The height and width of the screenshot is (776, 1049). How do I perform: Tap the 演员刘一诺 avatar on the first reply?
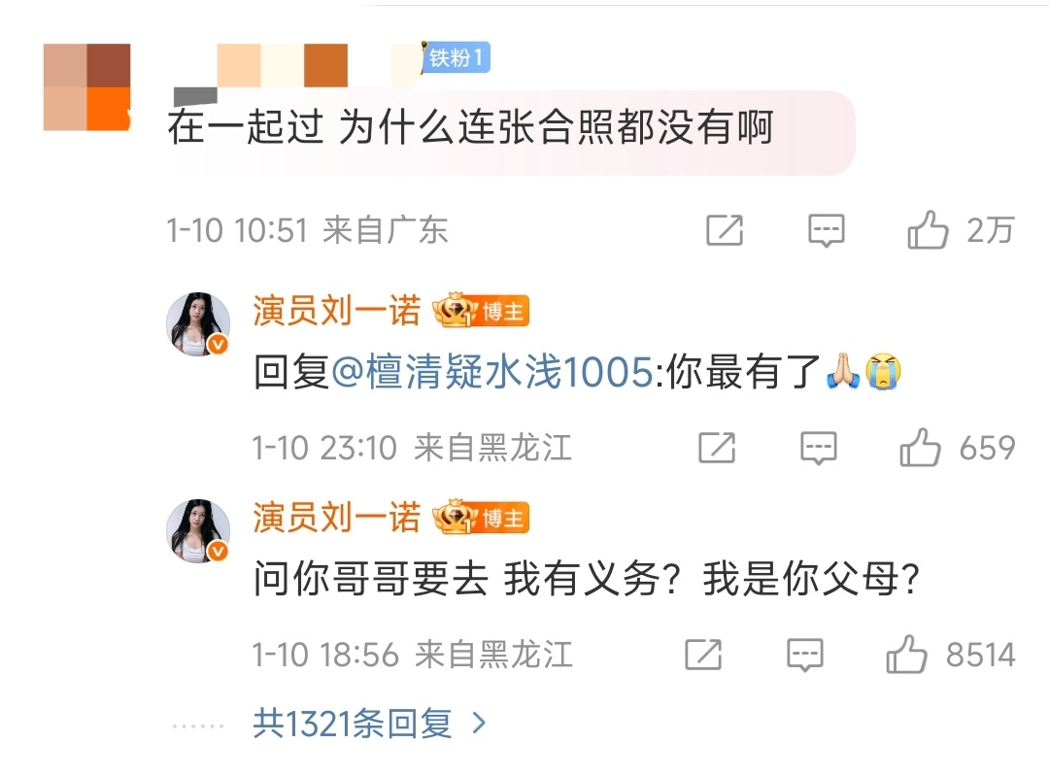198,323
